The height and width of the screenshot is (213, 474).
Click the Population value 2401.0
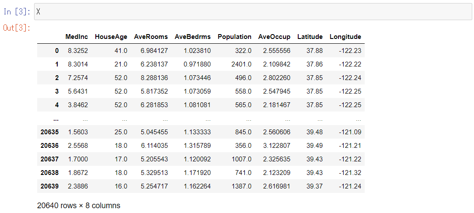(x=240, y=64)
